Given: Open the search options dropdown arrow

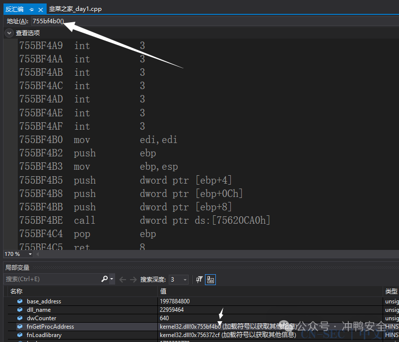Looking at the screenshot, I should pyautogui.click(x=112, y=279).
